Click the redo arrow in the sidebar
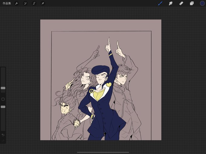 click(x=3, y=141)
